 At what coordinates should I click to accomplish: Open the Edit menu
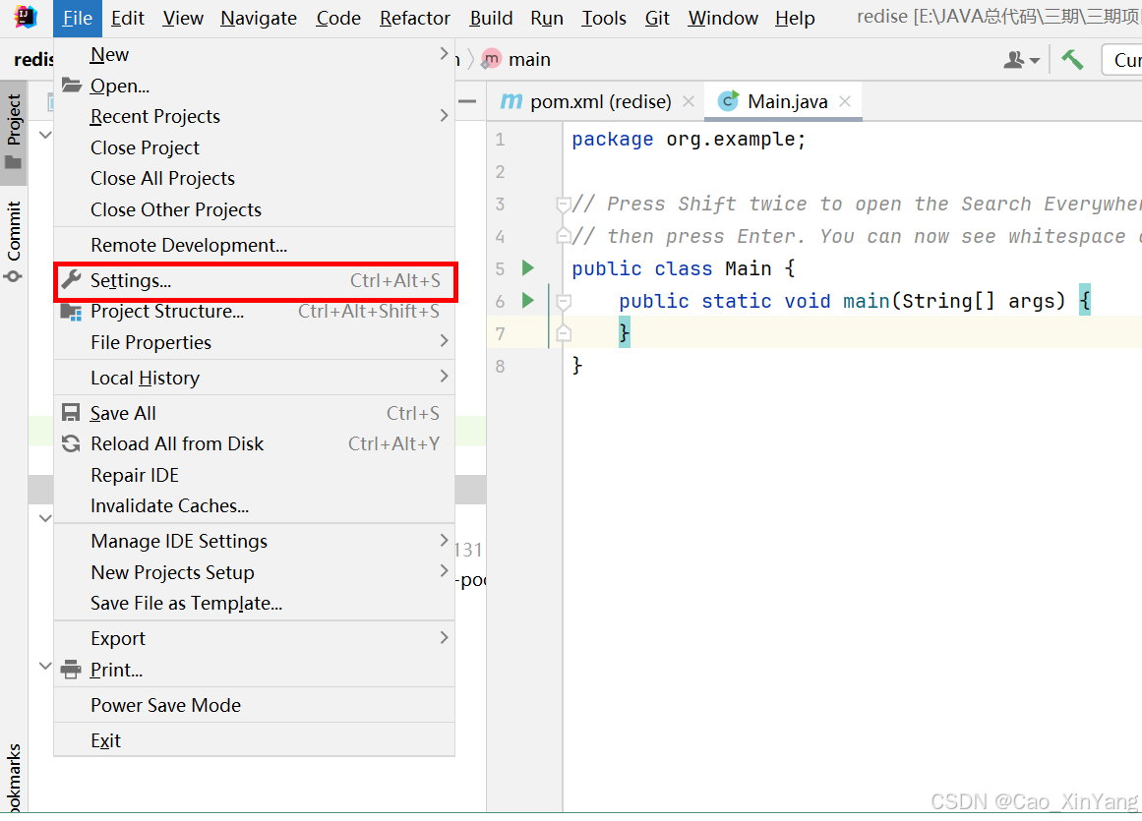[x=128, y=19]
